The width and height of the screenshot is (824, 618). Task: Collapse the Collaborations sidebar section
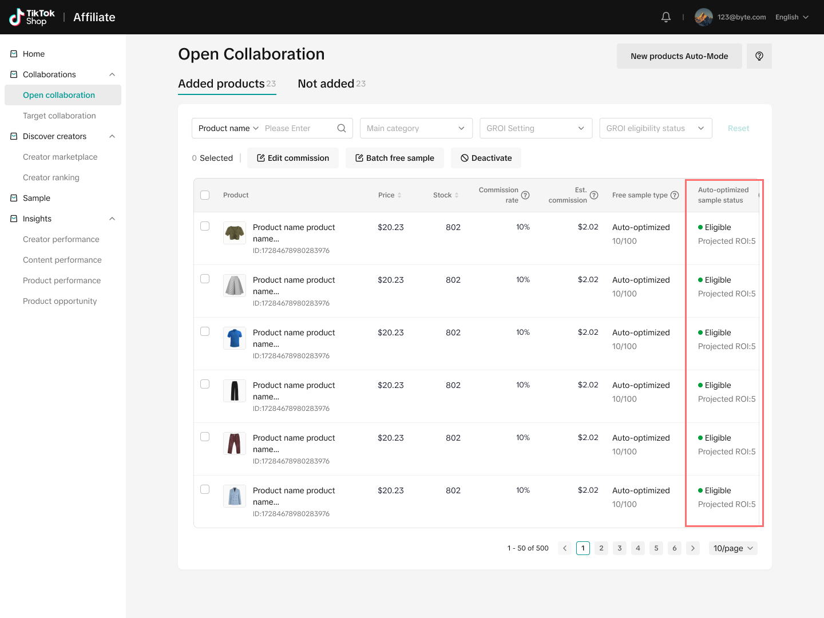(x=112, y=74)
